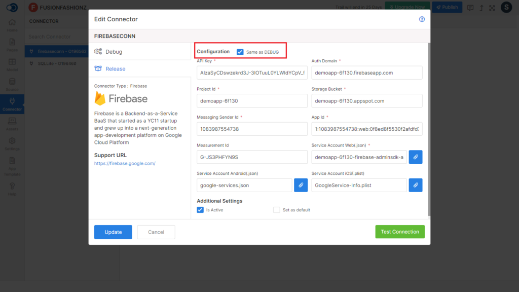Image resolution: width=519 pixels, height=292 pixels.
Task: Open Pages in the sidebar
Action: pos(12,45)
